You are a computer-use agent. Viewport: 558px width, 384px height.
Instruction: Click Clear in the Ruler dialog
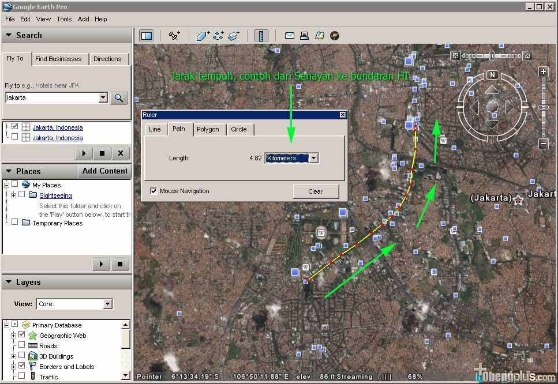[315, 191]
